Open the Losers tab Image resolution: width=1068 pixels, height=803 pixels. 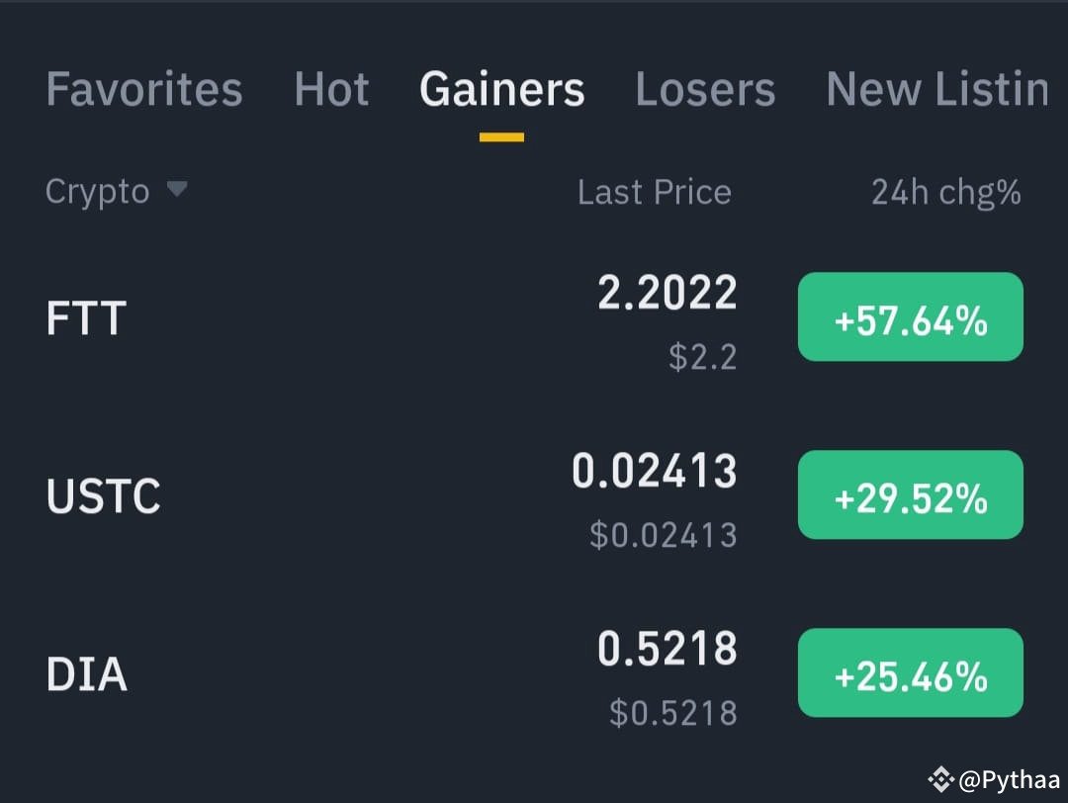705,89
